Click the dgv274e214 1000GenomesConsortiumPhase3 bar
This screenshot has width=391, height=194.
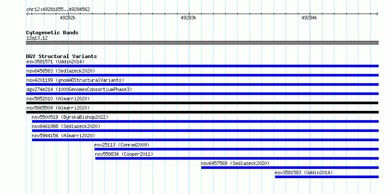click(202, 94)
